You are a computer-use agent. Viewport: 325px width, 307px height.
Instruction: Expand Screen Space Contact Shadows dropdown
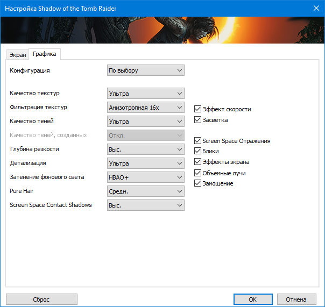click(145, 205)
